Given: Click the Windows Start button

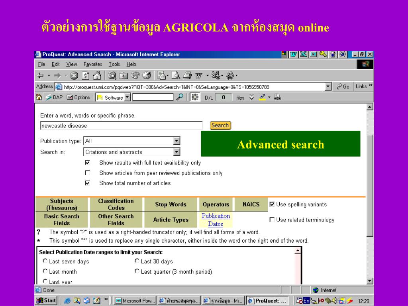Looking at the screenshot, I should point(46,300).
